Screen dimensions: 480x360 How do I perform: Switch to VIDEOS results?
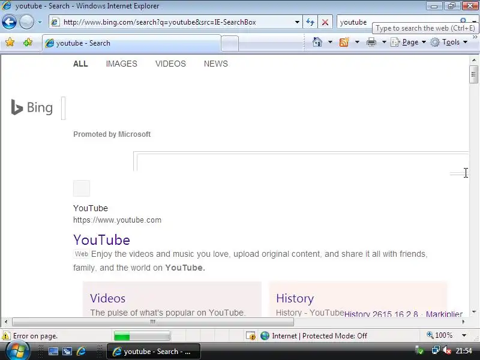170,64
